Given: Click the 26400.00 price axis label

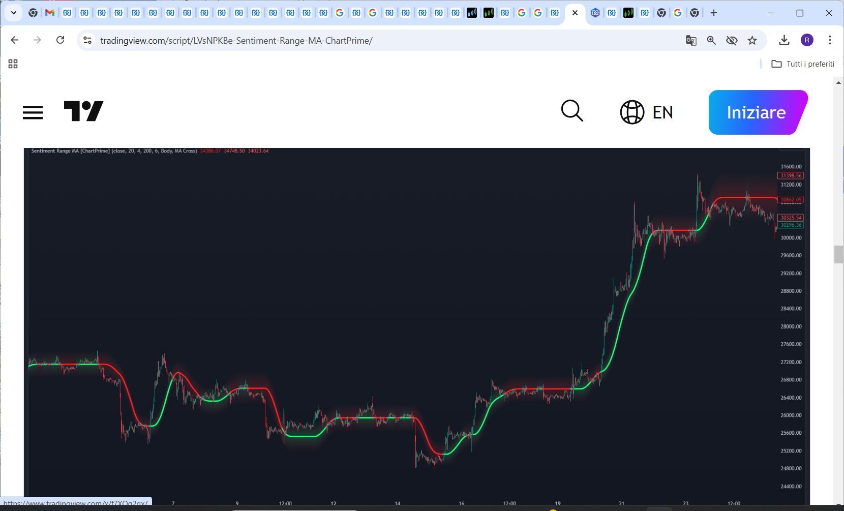Looking at the screenshot, I should (791, 398).
